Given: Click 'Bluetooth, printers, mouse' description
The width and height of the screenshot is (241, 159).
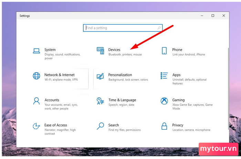Looking at the screenshot, I should (x=125, y=54).
